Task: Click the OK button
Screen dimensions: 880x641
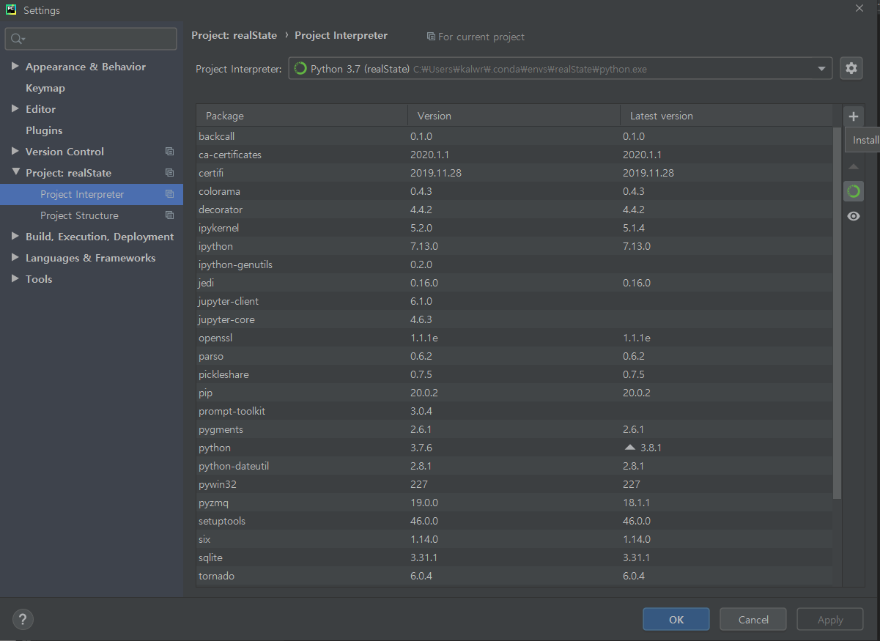Action: pyautogui.click(x=676, y=619)
